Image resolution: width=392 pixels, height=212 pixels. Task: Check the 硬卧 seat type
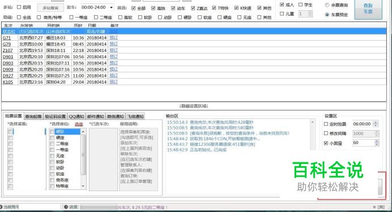[x=52, y=131]
